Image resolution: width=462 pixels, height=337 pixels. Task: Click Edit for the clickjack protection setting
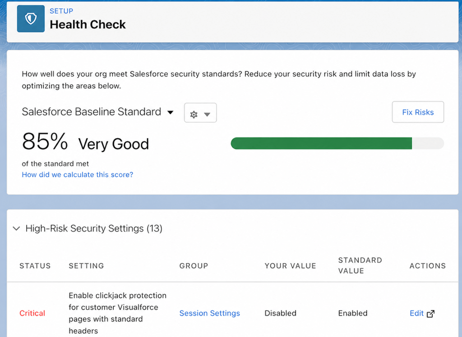pyautogui.click(x=416, y=313)
